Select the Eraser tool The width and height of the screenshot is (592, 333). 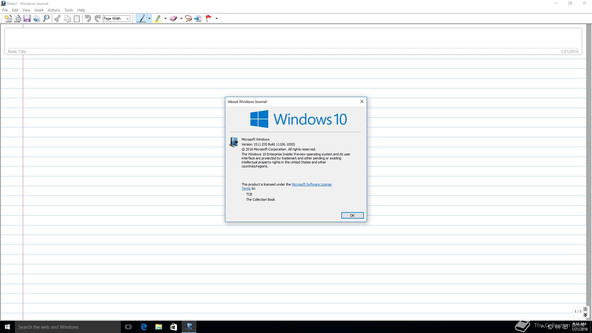click(173, 18)
